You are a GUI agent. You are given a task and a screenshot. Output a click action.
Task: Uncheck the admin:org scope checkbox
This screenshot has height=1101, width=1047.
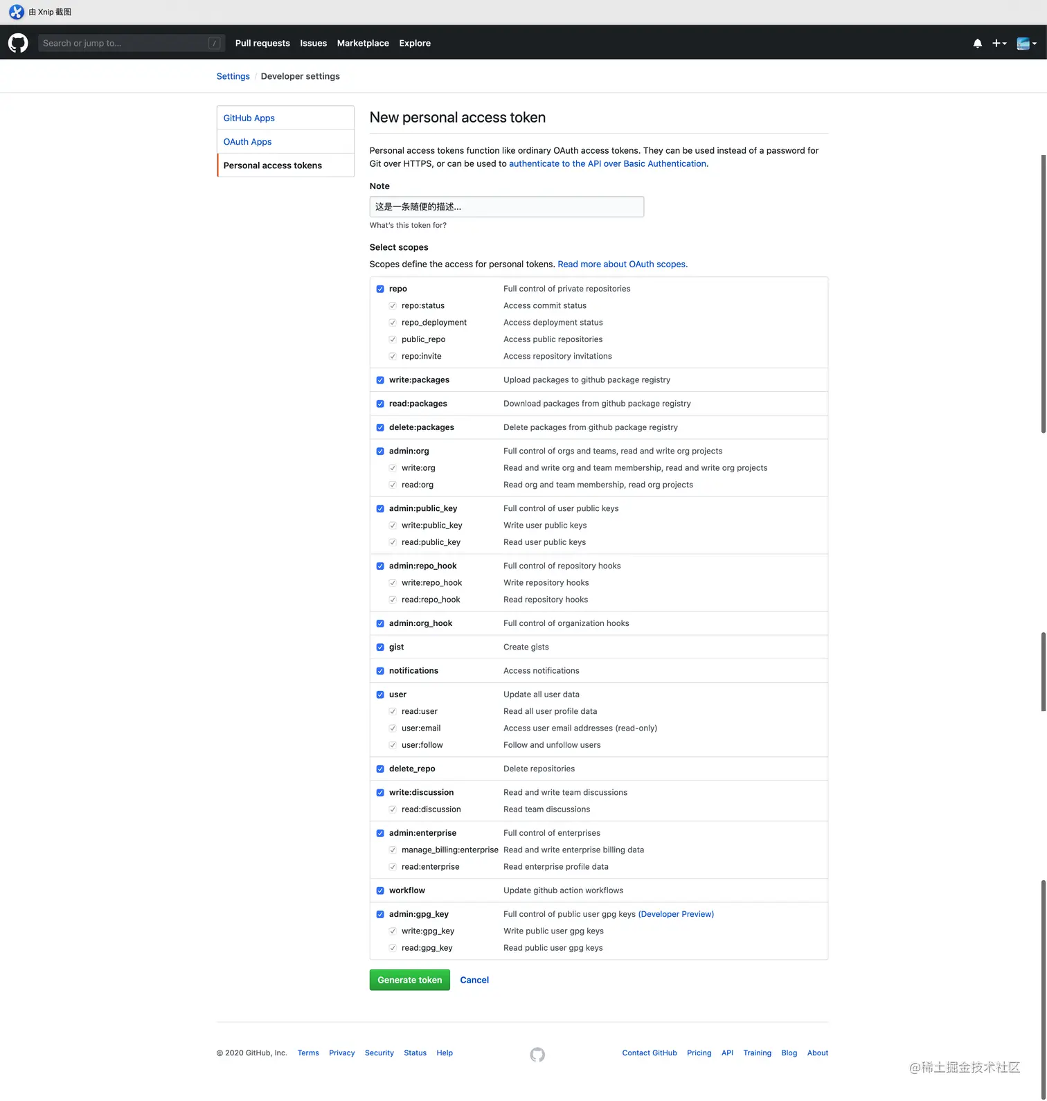tap(380, 451)
